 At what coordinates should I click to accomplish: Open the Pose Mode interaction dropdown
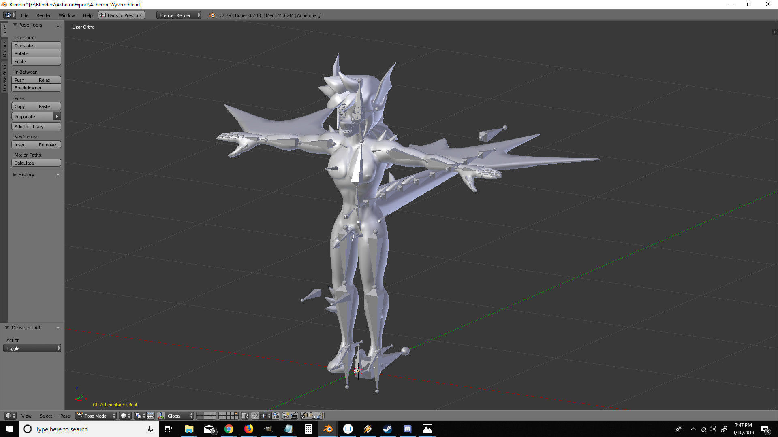96,416
